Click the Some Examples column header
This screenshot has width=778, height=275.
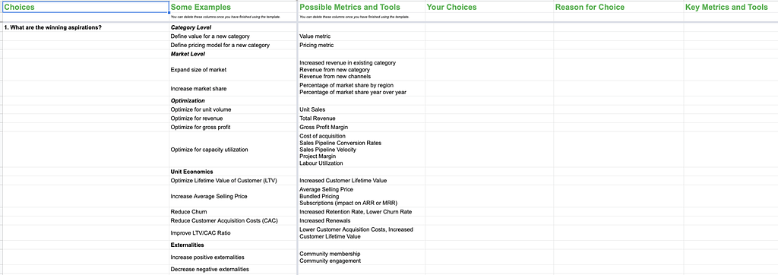click(233, 7)
